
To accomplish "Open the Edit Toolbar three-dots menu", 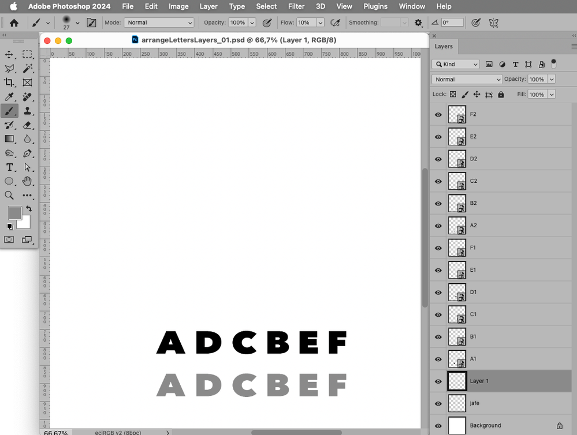I will pyautogui.click(x=27, y=195).
